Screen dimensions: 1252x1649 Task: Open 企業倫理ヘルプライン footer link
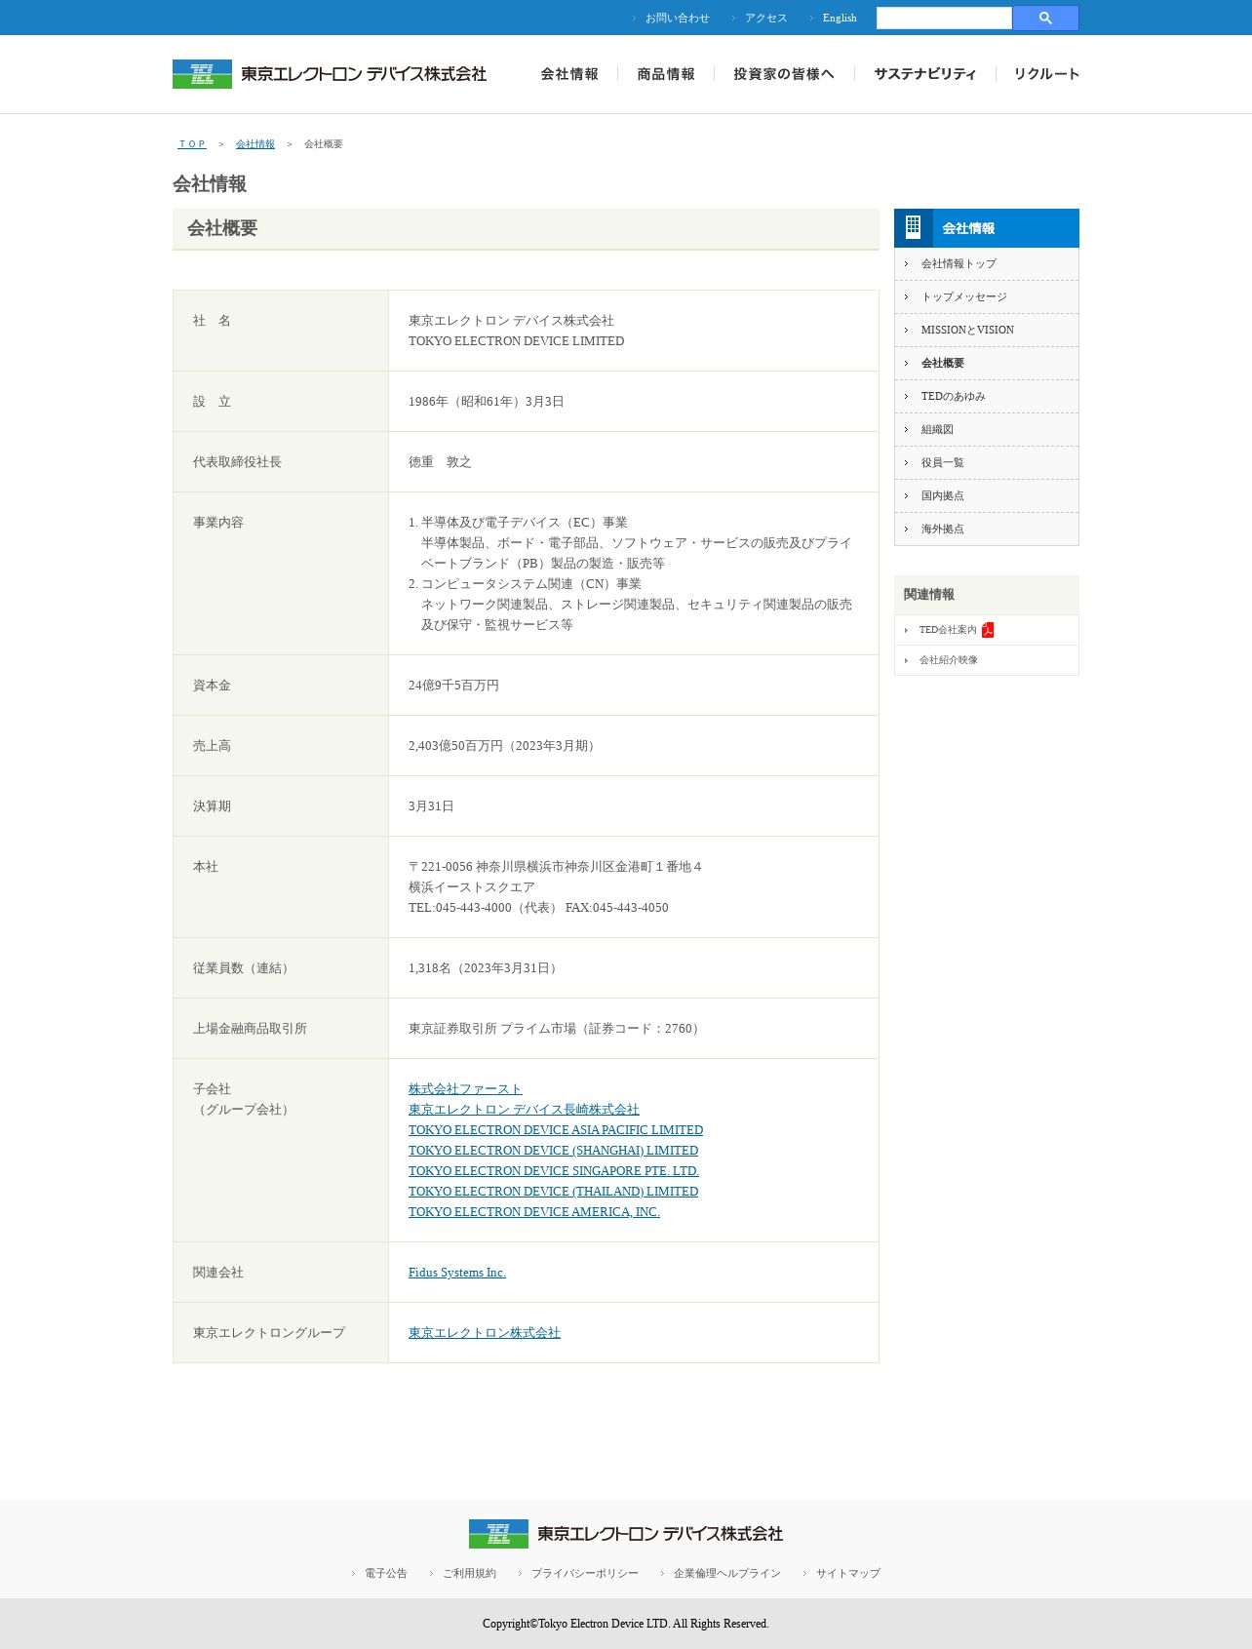click(x=727, y=1574)
